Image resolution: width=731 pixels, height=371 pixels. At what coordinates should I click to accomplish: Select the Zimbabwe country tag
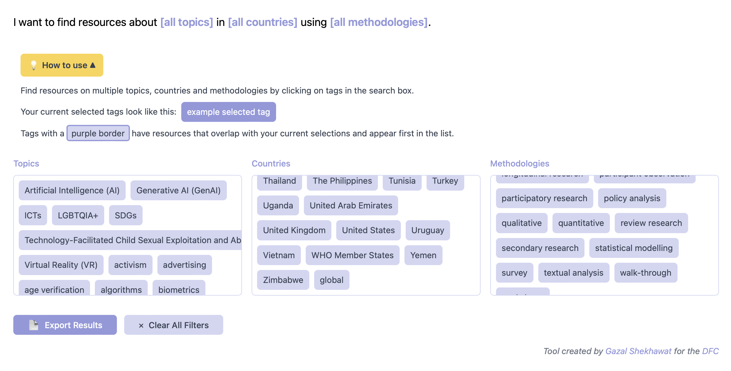point(283,280)
